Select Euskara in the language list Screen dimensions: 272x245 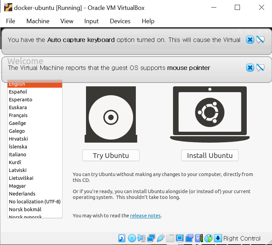35,107
